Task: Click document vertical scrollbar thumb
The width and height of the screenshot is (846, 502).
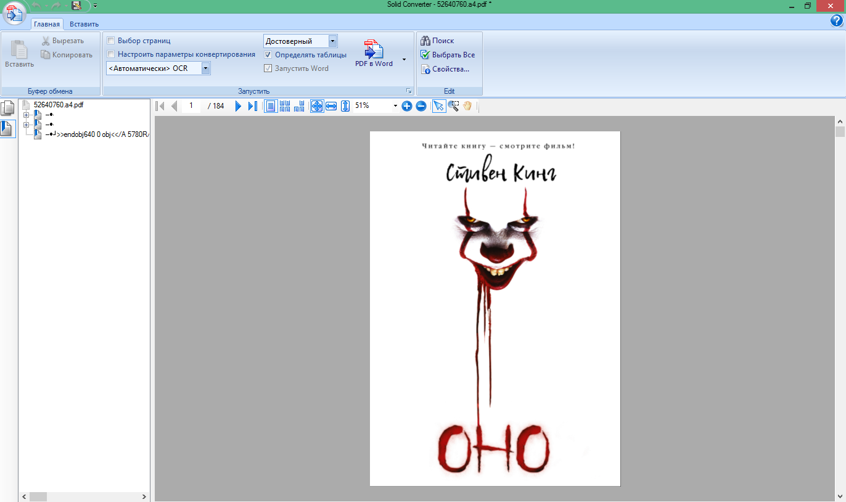Action: (840, 132)
